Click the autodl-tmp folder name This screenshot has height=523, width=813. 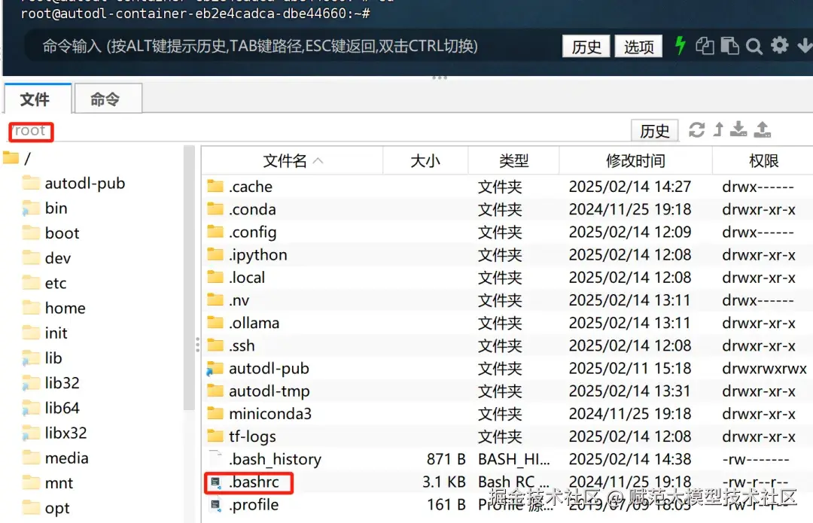click(269, 391)
